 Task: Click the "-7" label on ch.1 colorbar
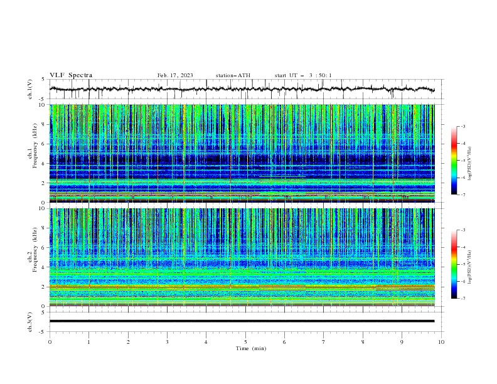pyautogui.click(x=463, y=195)
